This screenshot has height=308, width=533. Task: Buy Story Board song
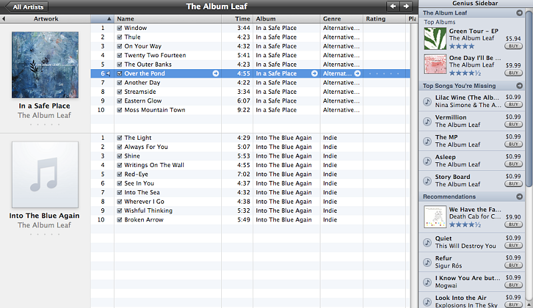click(513, 184)
